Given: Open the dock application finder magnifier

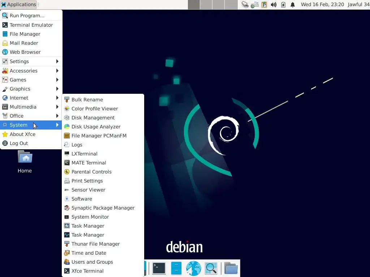Looking at the screenshot, I should (211, 268).
